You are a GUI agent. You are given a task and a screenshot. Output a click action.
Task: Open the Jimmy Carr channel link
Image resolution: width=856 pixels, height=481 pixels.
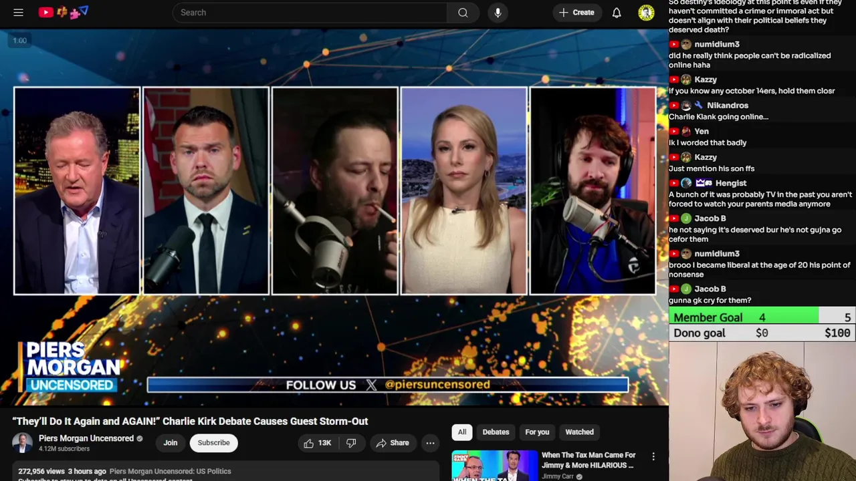point(558,476)
